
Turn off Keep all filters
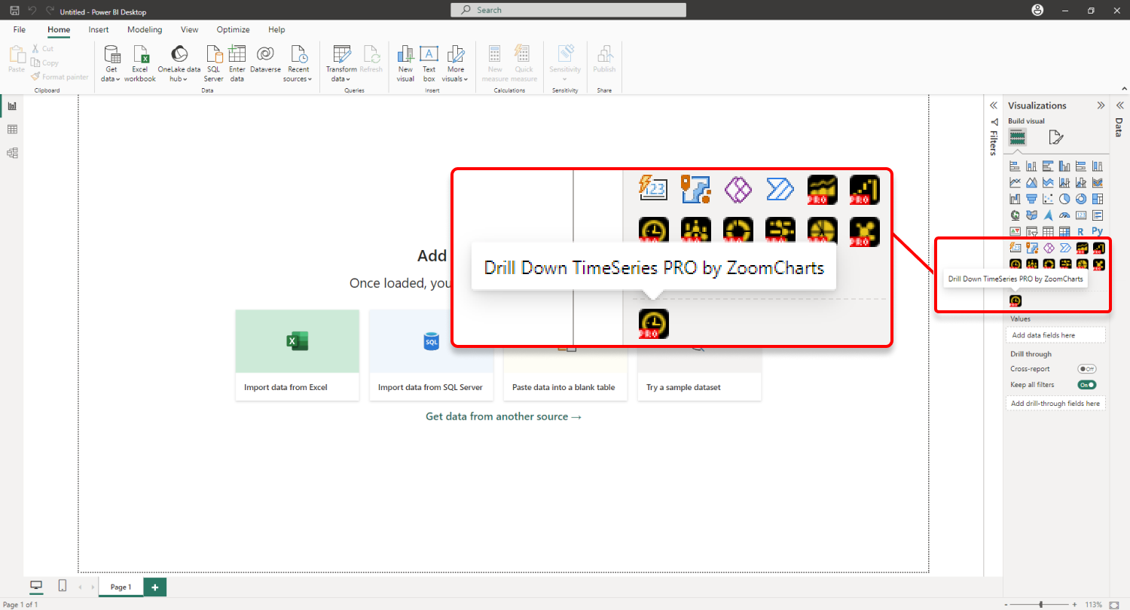(1086, 385)
